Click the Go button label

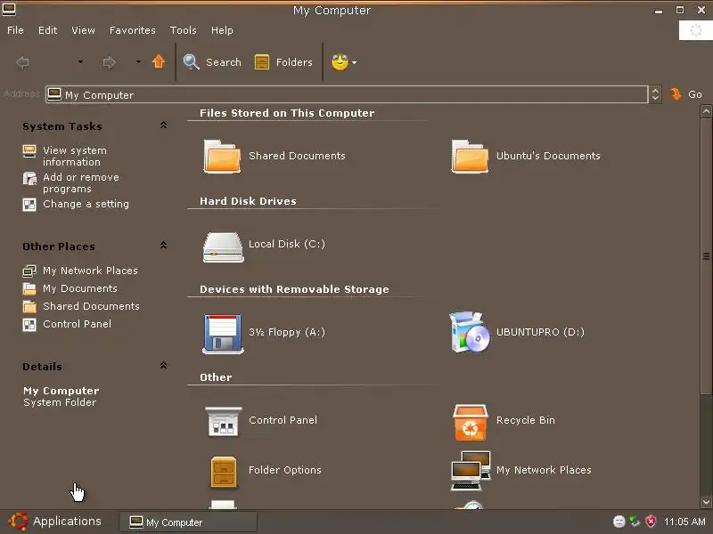click(695, 94)
